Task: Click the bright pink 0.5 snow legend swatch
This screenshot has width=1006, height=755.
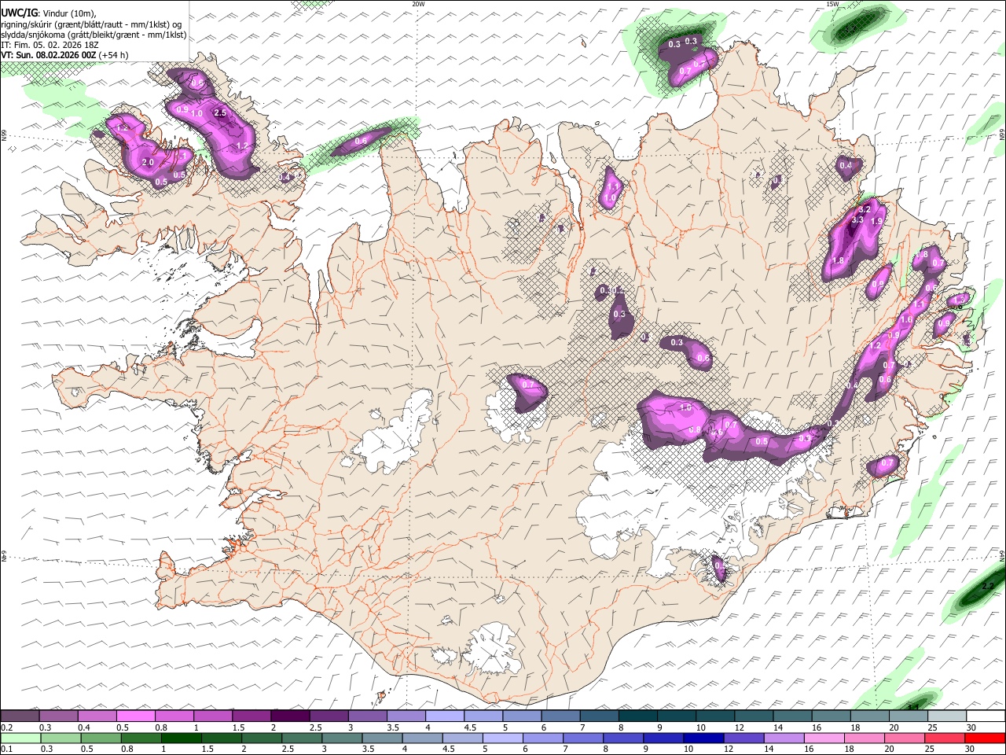Action: tap(135, 716)
